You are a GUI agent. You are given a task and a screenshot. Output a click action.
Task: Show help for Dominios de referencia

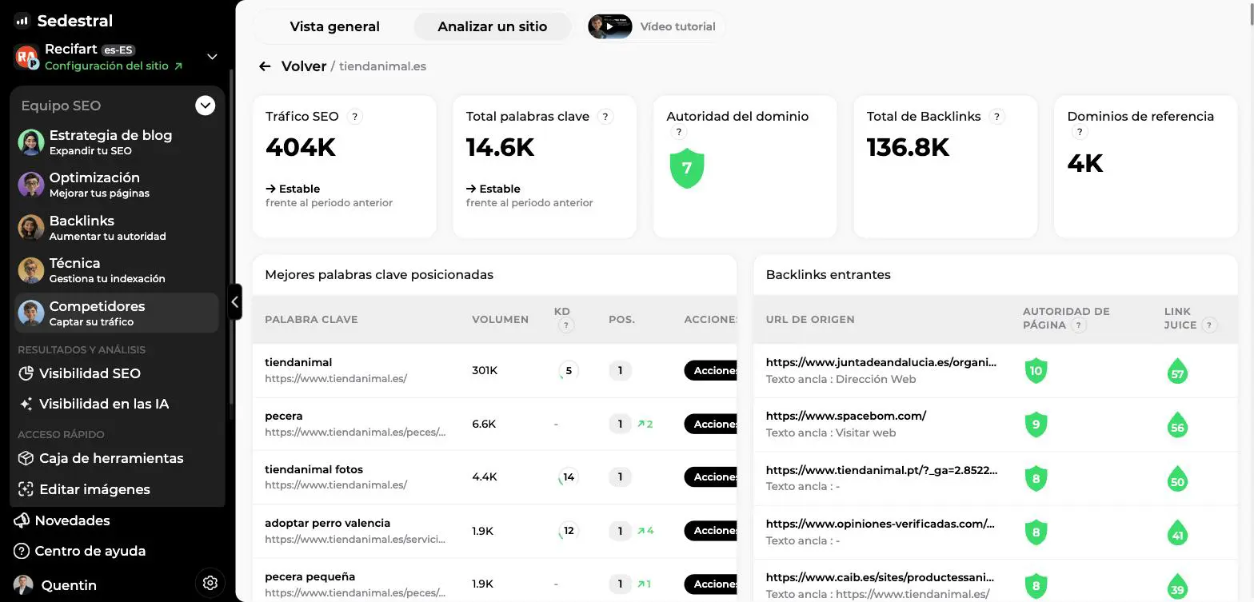point(1079,133)
